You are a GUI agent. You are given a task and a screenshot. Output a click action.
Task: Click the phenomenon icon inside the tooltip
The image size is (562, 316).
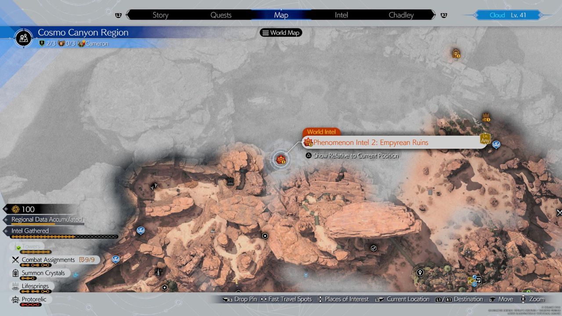[308, 142]
